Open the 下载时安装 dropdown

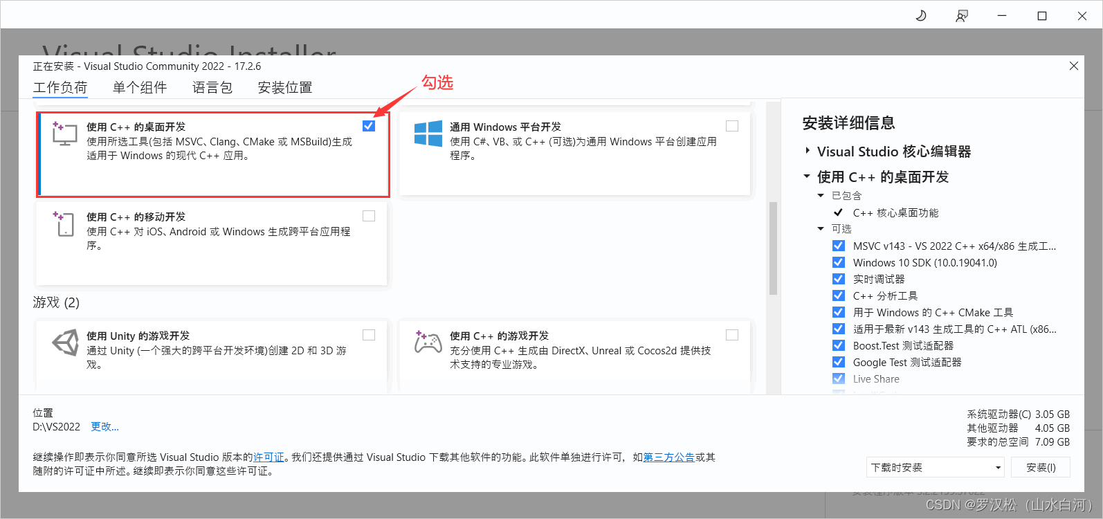935,467
